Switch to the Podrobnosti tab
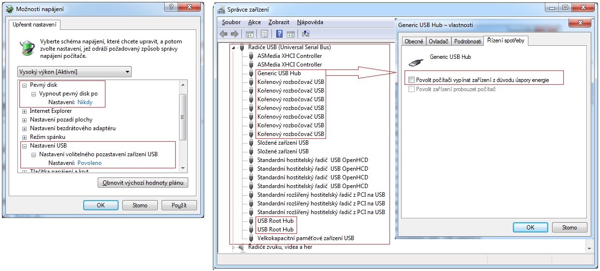The height and width of the screenshot is (271, 600). tap(467, 41)
